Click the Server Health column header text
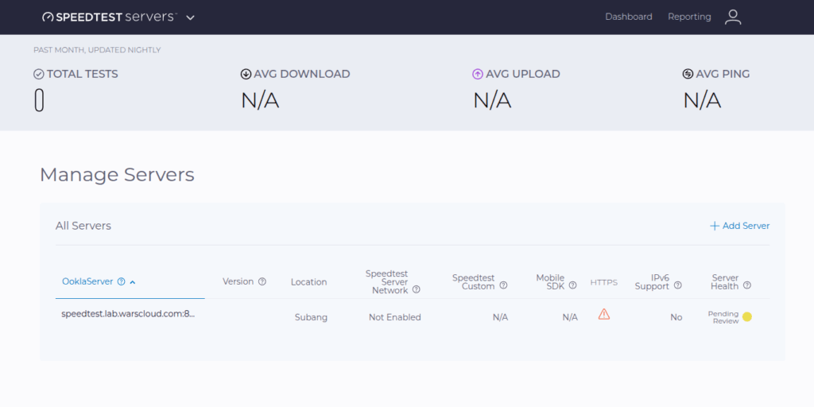This screenshot has width=814, height=407. [725, 282]
